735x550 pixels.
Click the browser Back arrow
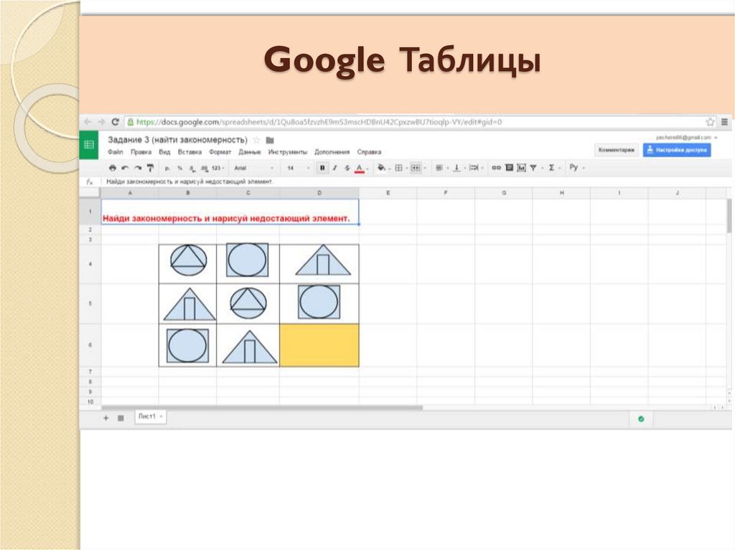(x=88, y=122)
